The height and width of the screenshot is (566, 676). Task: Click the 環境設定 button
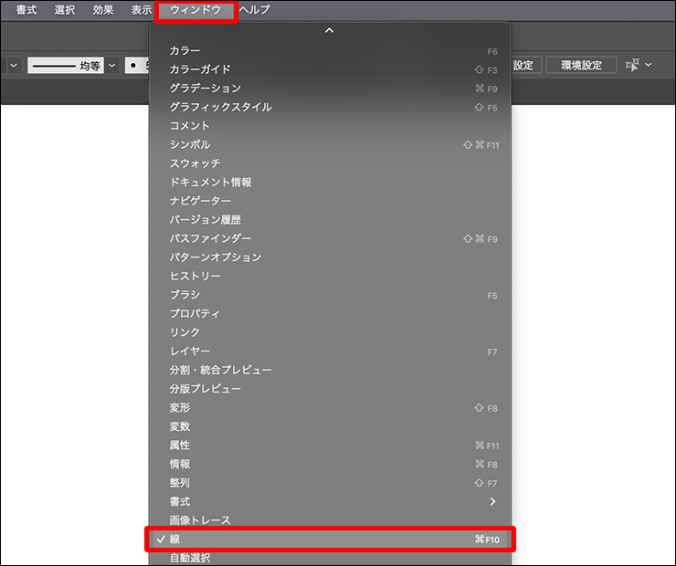581,65
